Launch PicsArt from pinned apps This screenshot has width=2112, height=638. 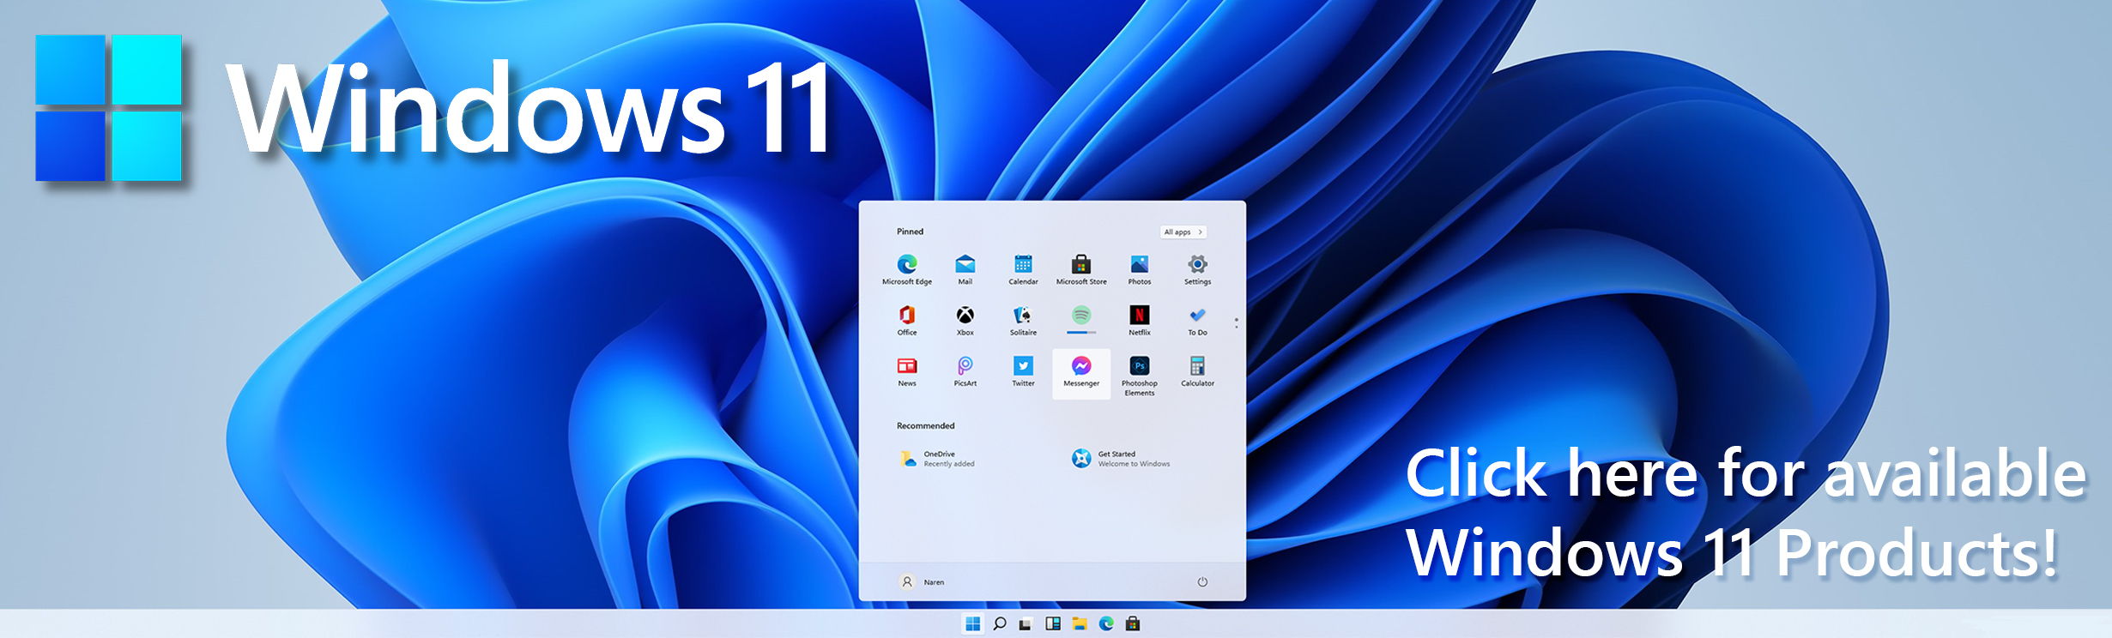point(965,371)
